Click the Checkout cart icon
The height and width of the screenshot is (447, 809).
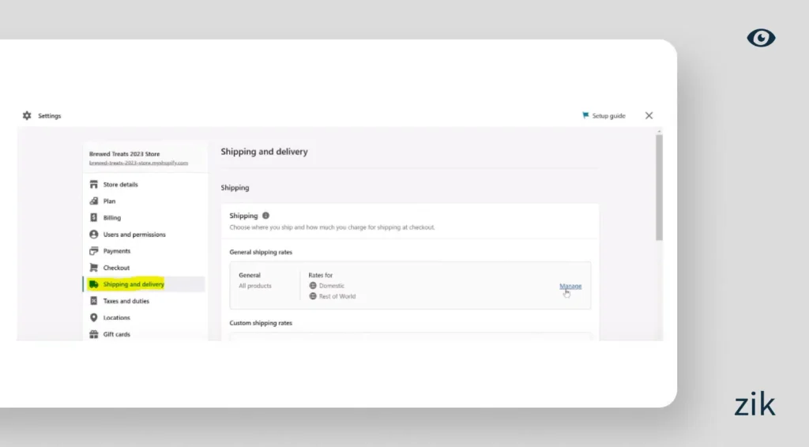94,268
